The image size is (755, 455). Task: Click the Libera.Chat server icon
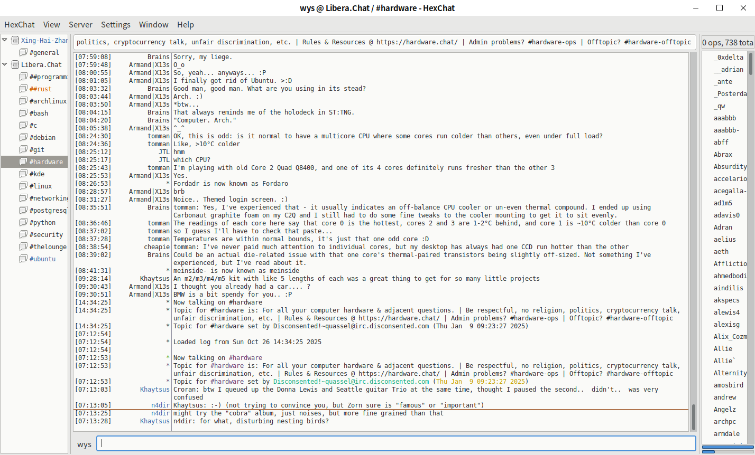[15, 65]
